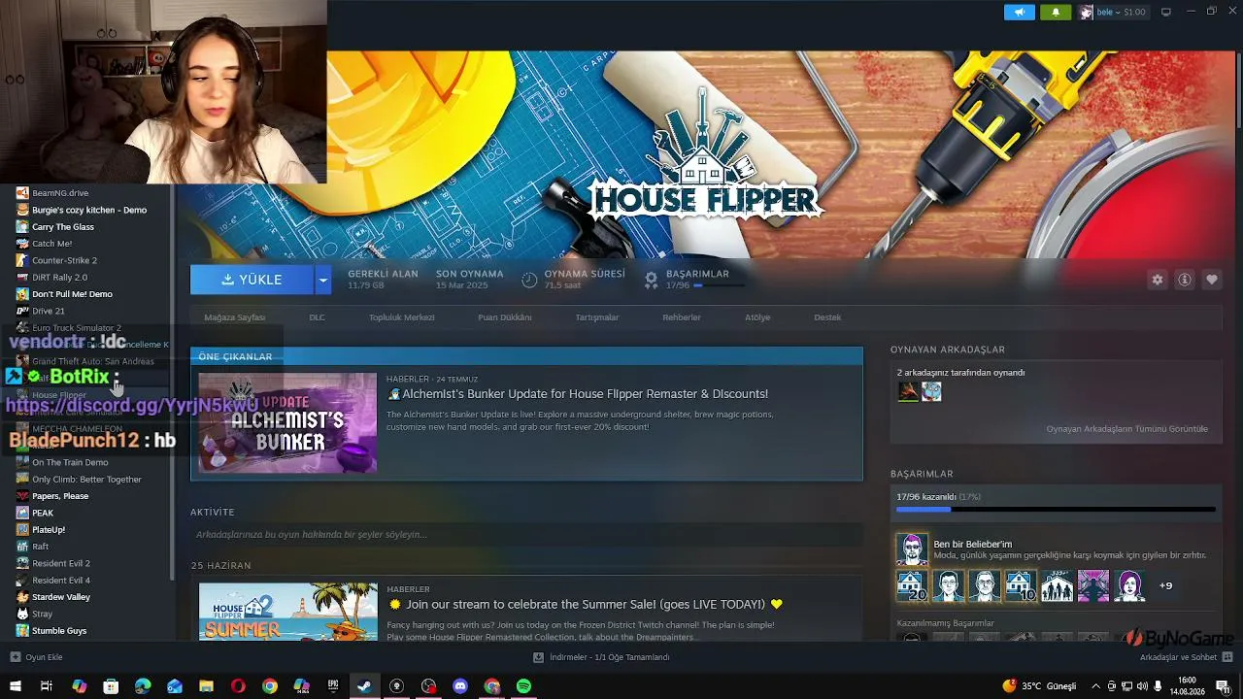Image resolution: width=1243 pixels, height=699 pixels.
Task: Open the DLC tab
Action: [x=317, y=317]
